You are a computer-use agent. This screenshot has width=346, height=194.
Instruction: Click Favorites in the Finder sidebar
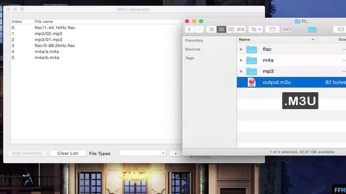coord(194,40)
